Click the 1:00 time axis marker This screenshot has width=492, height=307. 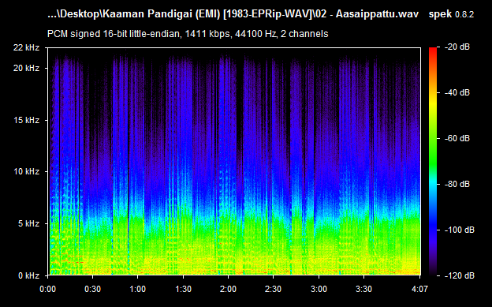point(137,289)
